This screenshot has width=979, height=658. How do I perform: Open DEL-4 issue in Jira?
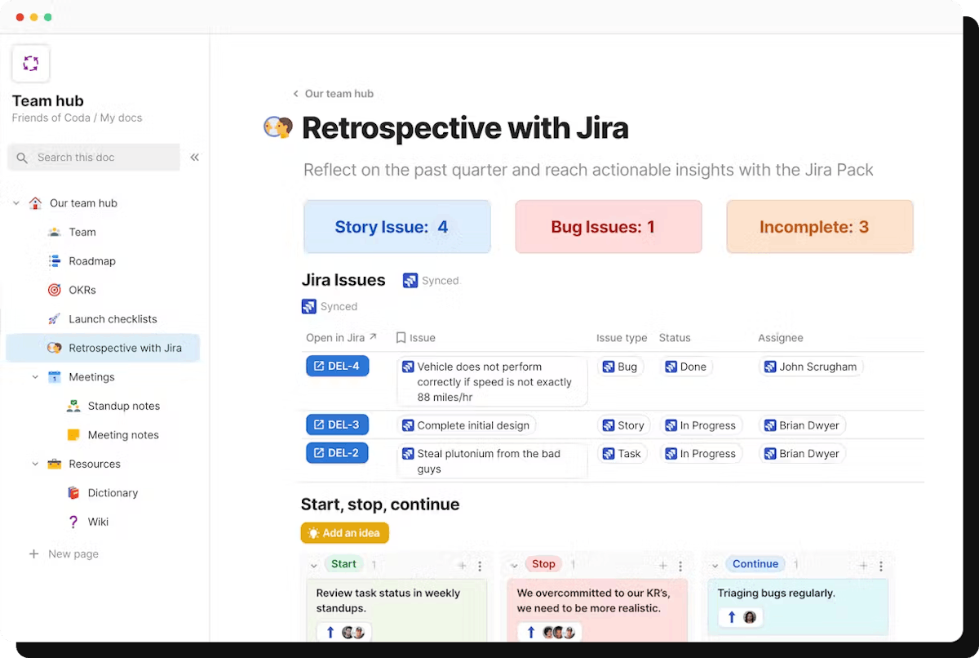(337, 366)
